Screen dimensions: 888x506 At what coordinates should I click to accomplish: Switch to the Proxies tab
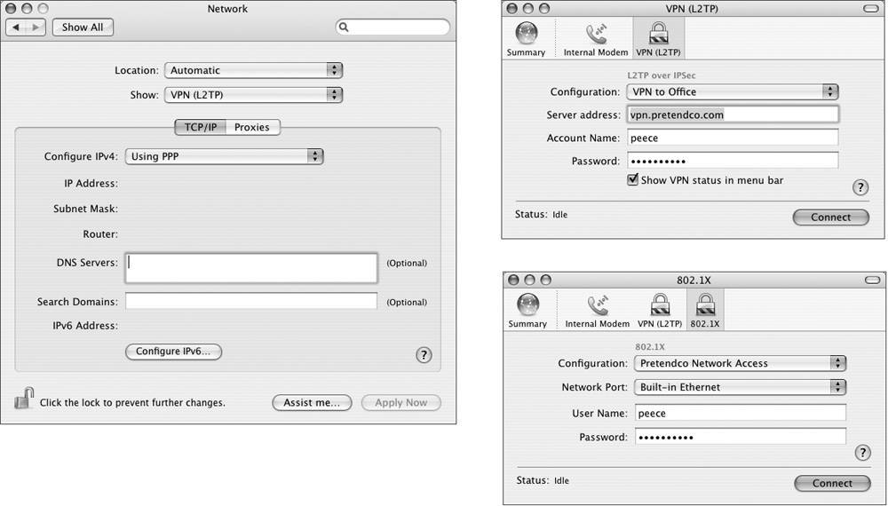(252, 127)
